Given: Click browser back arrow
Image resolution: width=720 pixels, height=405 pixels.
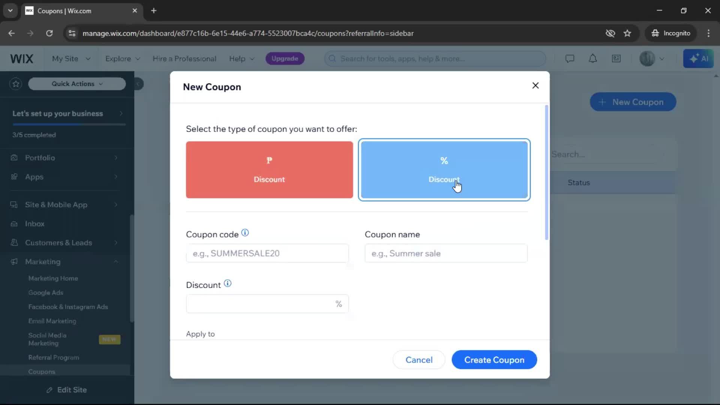Looking at the screenshot, I should (x=12, y=33).
